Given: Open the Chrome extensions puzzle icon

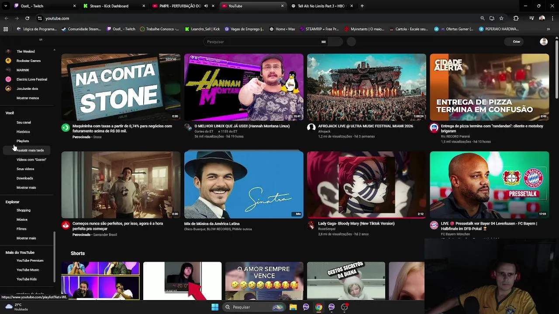Looking at the screenshot, I should click(516, 18).
